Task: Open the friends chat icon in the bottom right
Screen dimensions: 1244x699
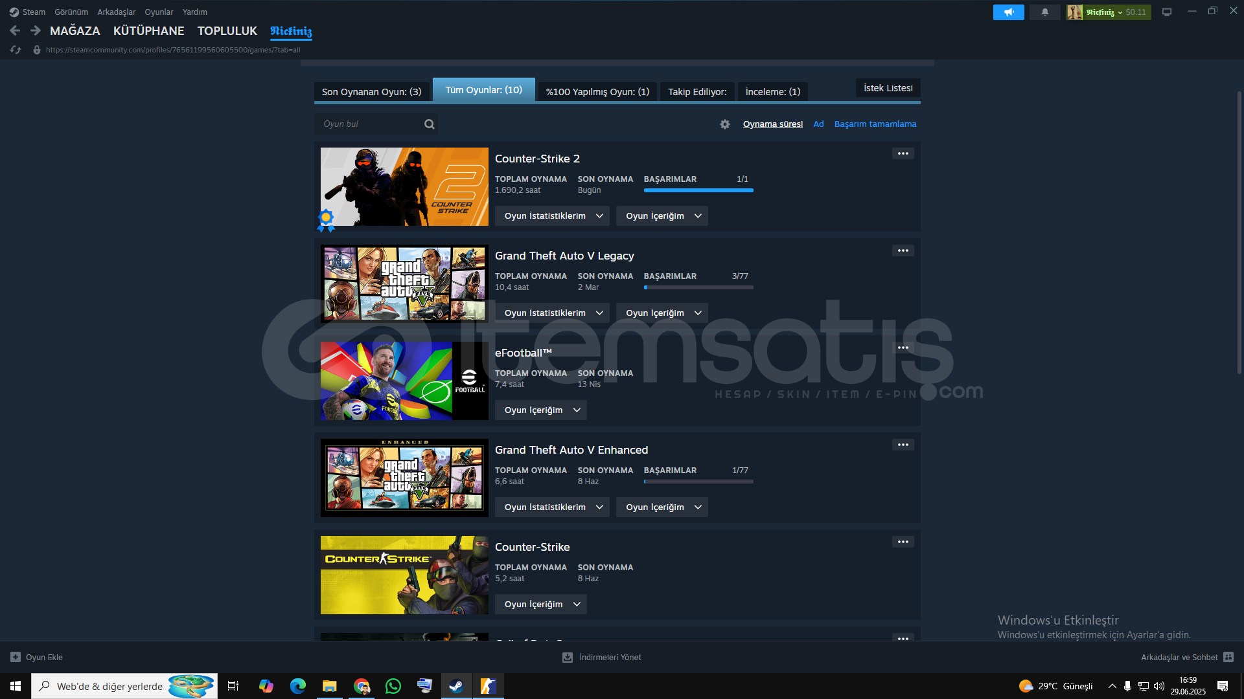Action: click(1228, 657)
